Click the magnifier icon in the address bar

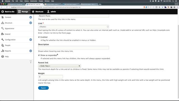click(149, 7)
